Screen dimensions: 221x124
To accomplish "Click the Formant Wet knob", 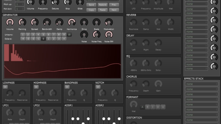I will point(134,104).
